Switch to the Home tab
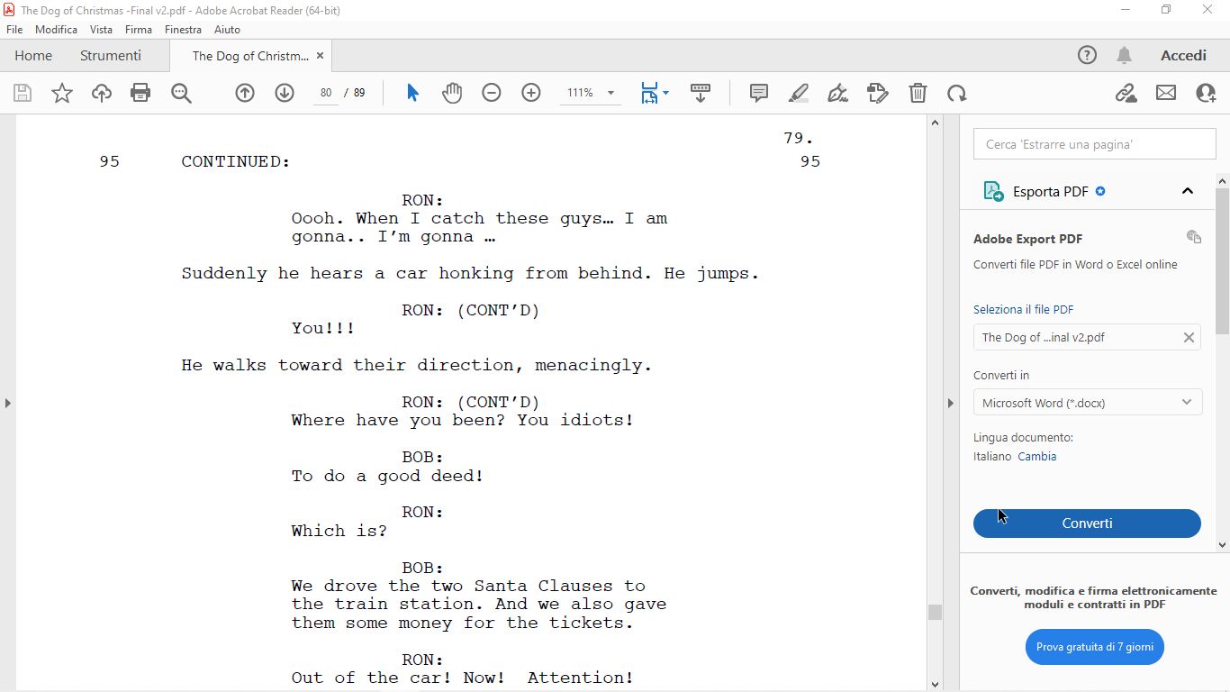 [x=33, y=55]
